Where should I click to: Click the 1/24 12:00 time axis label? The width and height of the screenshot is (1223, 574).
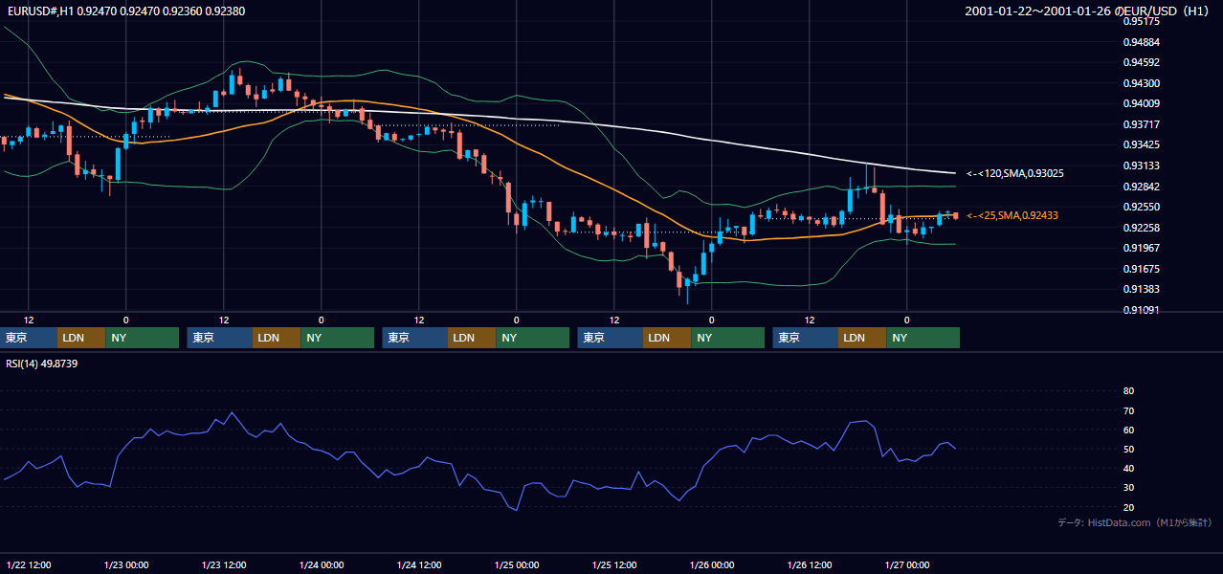click(x=419, y=564)
